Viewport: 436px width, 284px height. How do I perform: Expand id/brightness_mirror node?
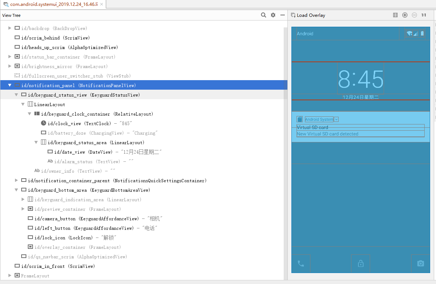pyautogui.click(x=10, y=66)
